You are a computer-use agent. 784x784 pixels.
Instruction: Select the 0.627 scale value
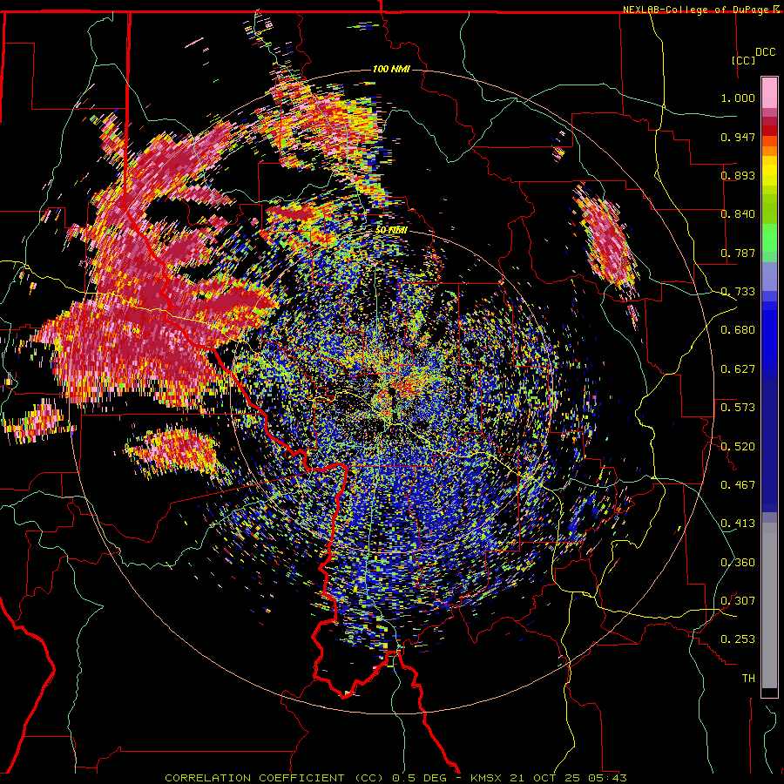coord(738,369)
